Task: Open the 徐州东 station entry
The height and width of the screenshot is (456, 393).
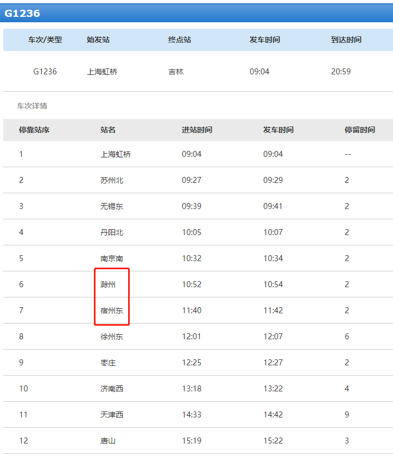Action: click(112, 337)
